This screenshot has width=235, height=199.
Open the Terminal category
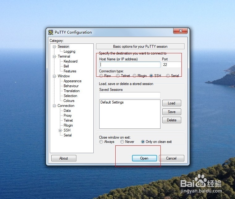coord(64,56)
